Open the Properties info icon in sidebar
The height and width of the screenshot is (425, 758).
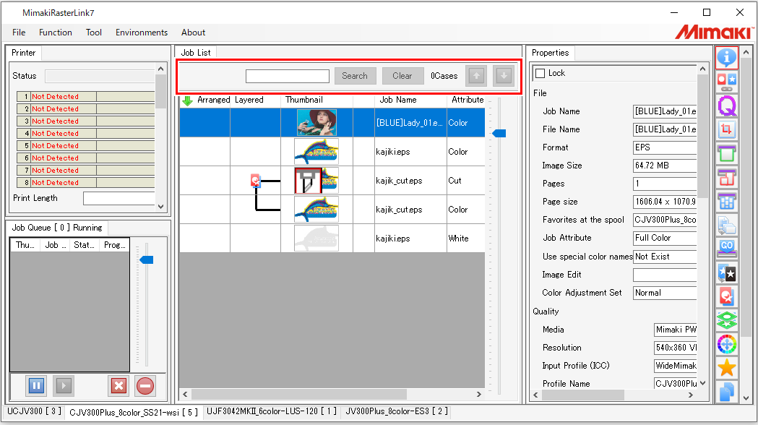(726, 58)
